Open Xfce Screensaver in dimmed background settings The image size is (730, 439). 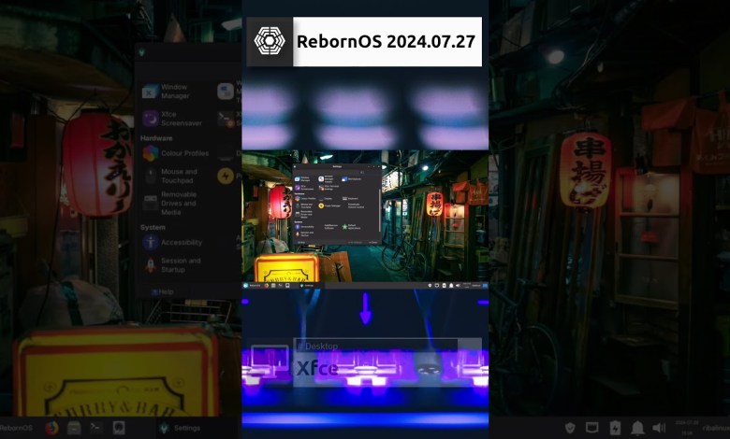[172, 119]
